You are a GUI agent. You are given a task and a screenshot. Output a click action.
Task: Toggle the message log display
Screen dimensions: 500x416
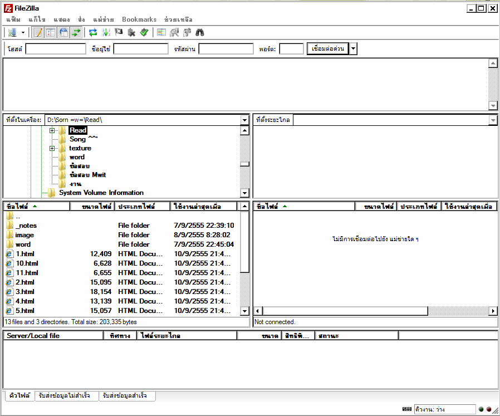click(x=38, y=32)
